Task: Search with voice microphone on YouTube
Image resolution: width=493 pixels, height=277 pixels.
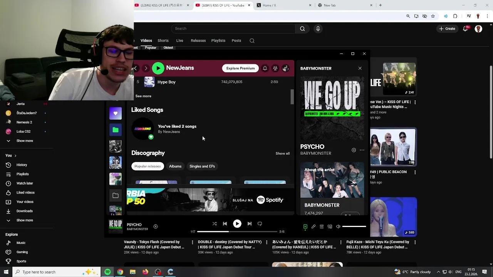Action: (x=318, y=28)
